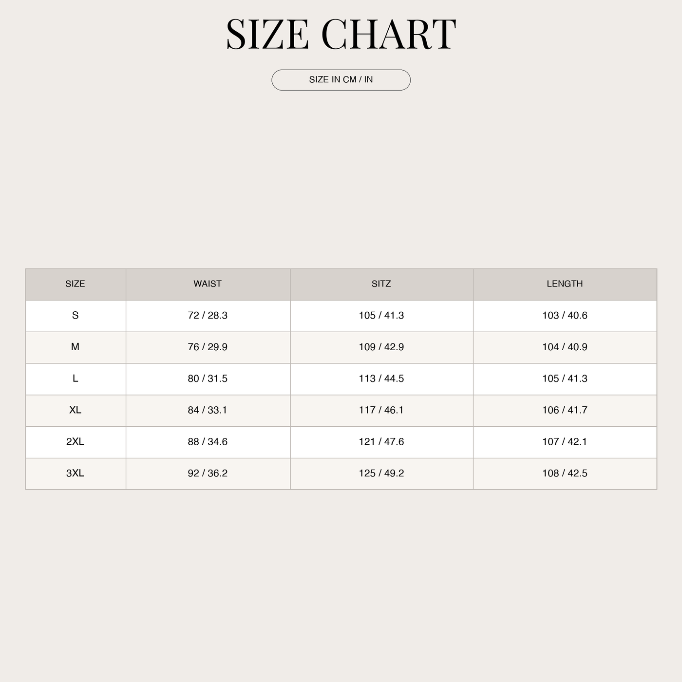
Task: Select the SIZE column header
Action: coord(75,284)
